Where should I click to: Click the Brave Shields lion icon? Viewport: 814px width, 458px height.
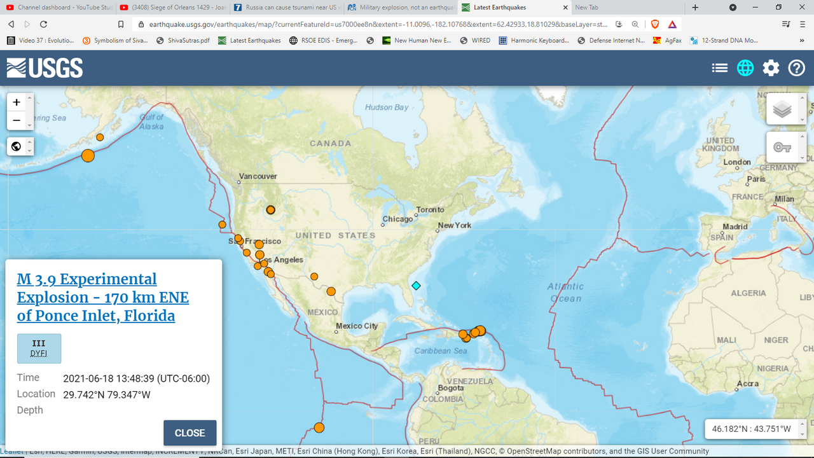coord(655,24)
